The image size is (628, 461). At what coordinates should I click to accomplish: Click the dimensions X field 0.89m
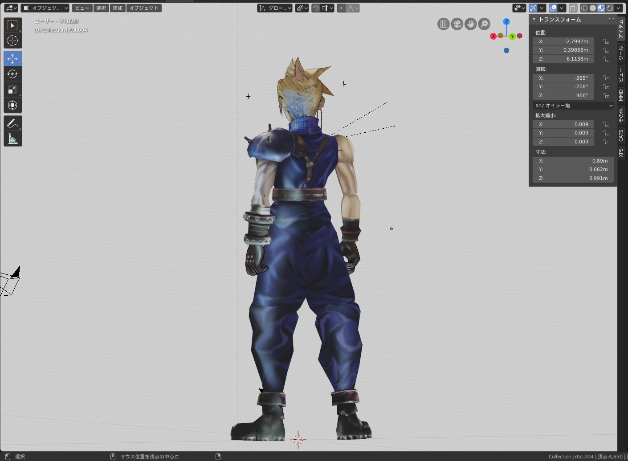click(573, 161)
